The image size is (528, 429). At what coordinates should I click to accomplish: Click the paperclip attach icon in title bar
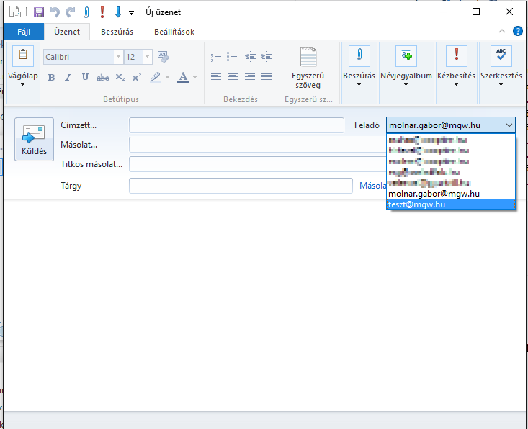pyautogui.click(x=86, y=12)
